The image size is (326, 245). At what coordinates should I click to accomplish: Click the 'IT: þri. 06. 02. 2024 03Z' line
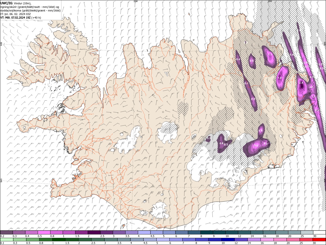[16, 14]
